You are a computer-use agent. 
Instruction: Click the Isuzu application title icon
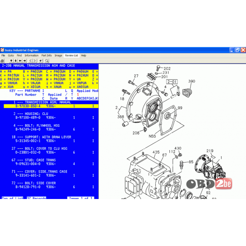point(2,50)
